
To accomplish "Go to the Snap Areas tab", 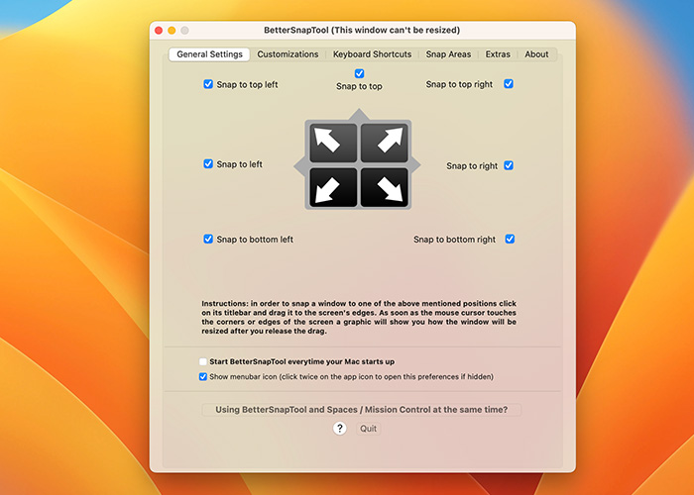I will coord(448,54).
